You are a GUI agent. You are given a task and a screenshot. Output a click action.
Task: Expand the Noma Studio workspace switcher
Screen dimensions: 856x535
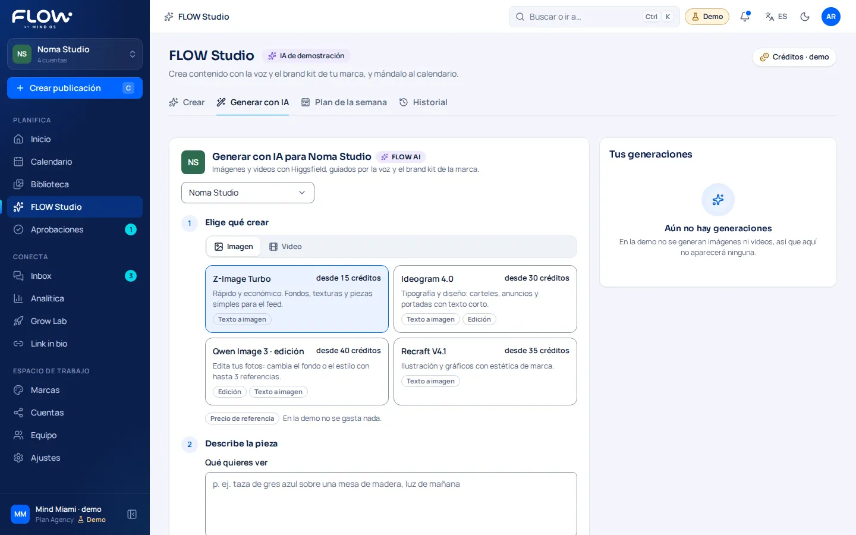coord(75,54)
